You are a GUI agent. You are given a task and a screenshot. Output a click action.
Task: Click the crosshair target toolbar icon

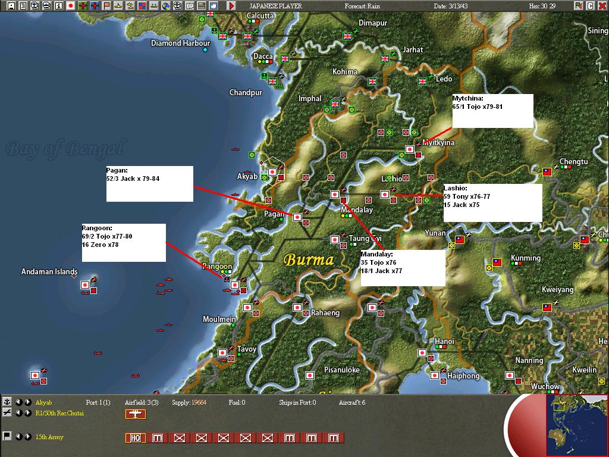[x=177, y=5]
